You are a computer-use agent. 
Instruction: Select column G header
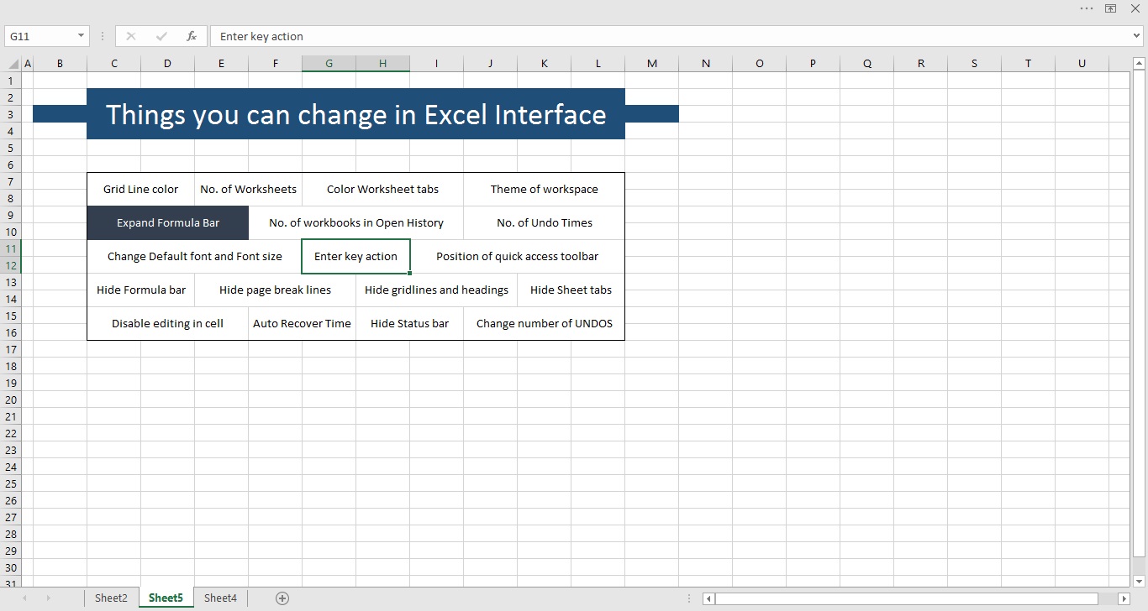tap(329, 64)
